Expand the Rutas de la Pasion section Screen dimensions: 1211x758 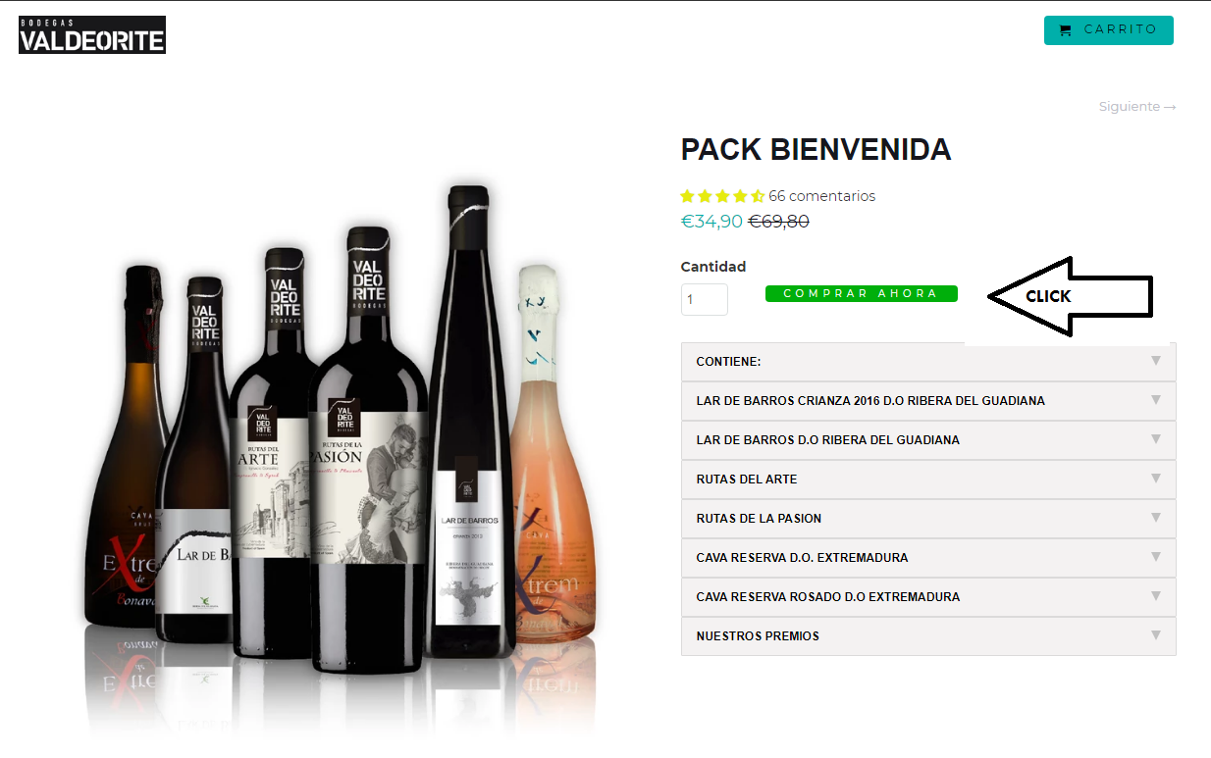(928, 519)
